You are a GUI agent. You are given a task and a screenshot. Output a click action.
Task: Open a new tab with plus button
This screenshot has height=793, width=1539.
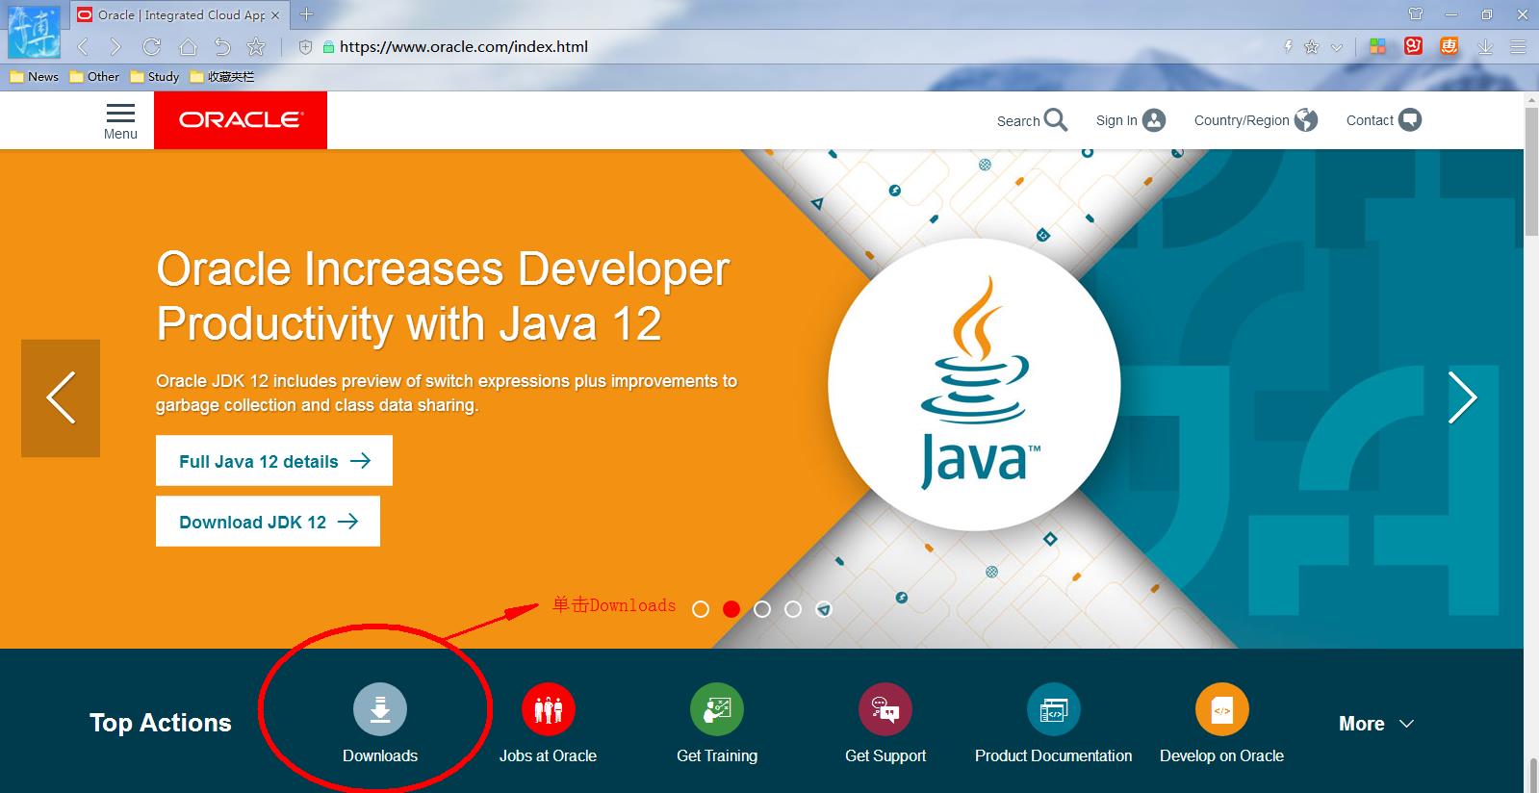tap(306, 14)
